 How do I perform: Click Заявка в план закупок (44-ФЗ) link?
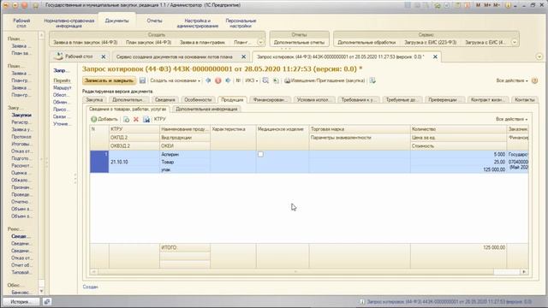[x=86, y=42]
